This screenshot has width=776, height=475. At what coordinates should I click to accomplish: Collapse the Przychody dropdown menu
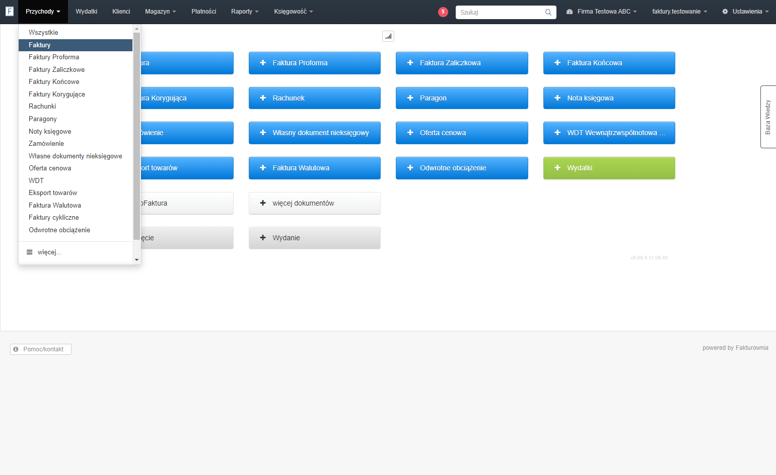(x=43, y=12)
